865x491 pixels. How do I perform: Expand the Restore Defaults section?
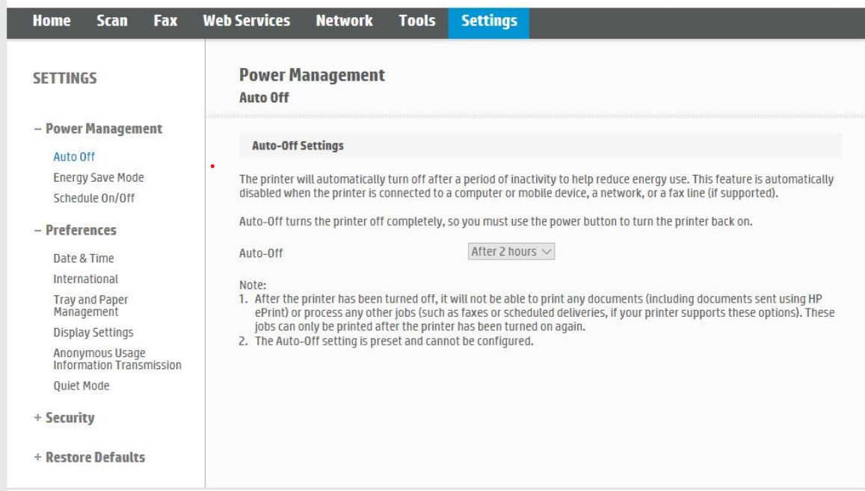click(x=89, y=457)
